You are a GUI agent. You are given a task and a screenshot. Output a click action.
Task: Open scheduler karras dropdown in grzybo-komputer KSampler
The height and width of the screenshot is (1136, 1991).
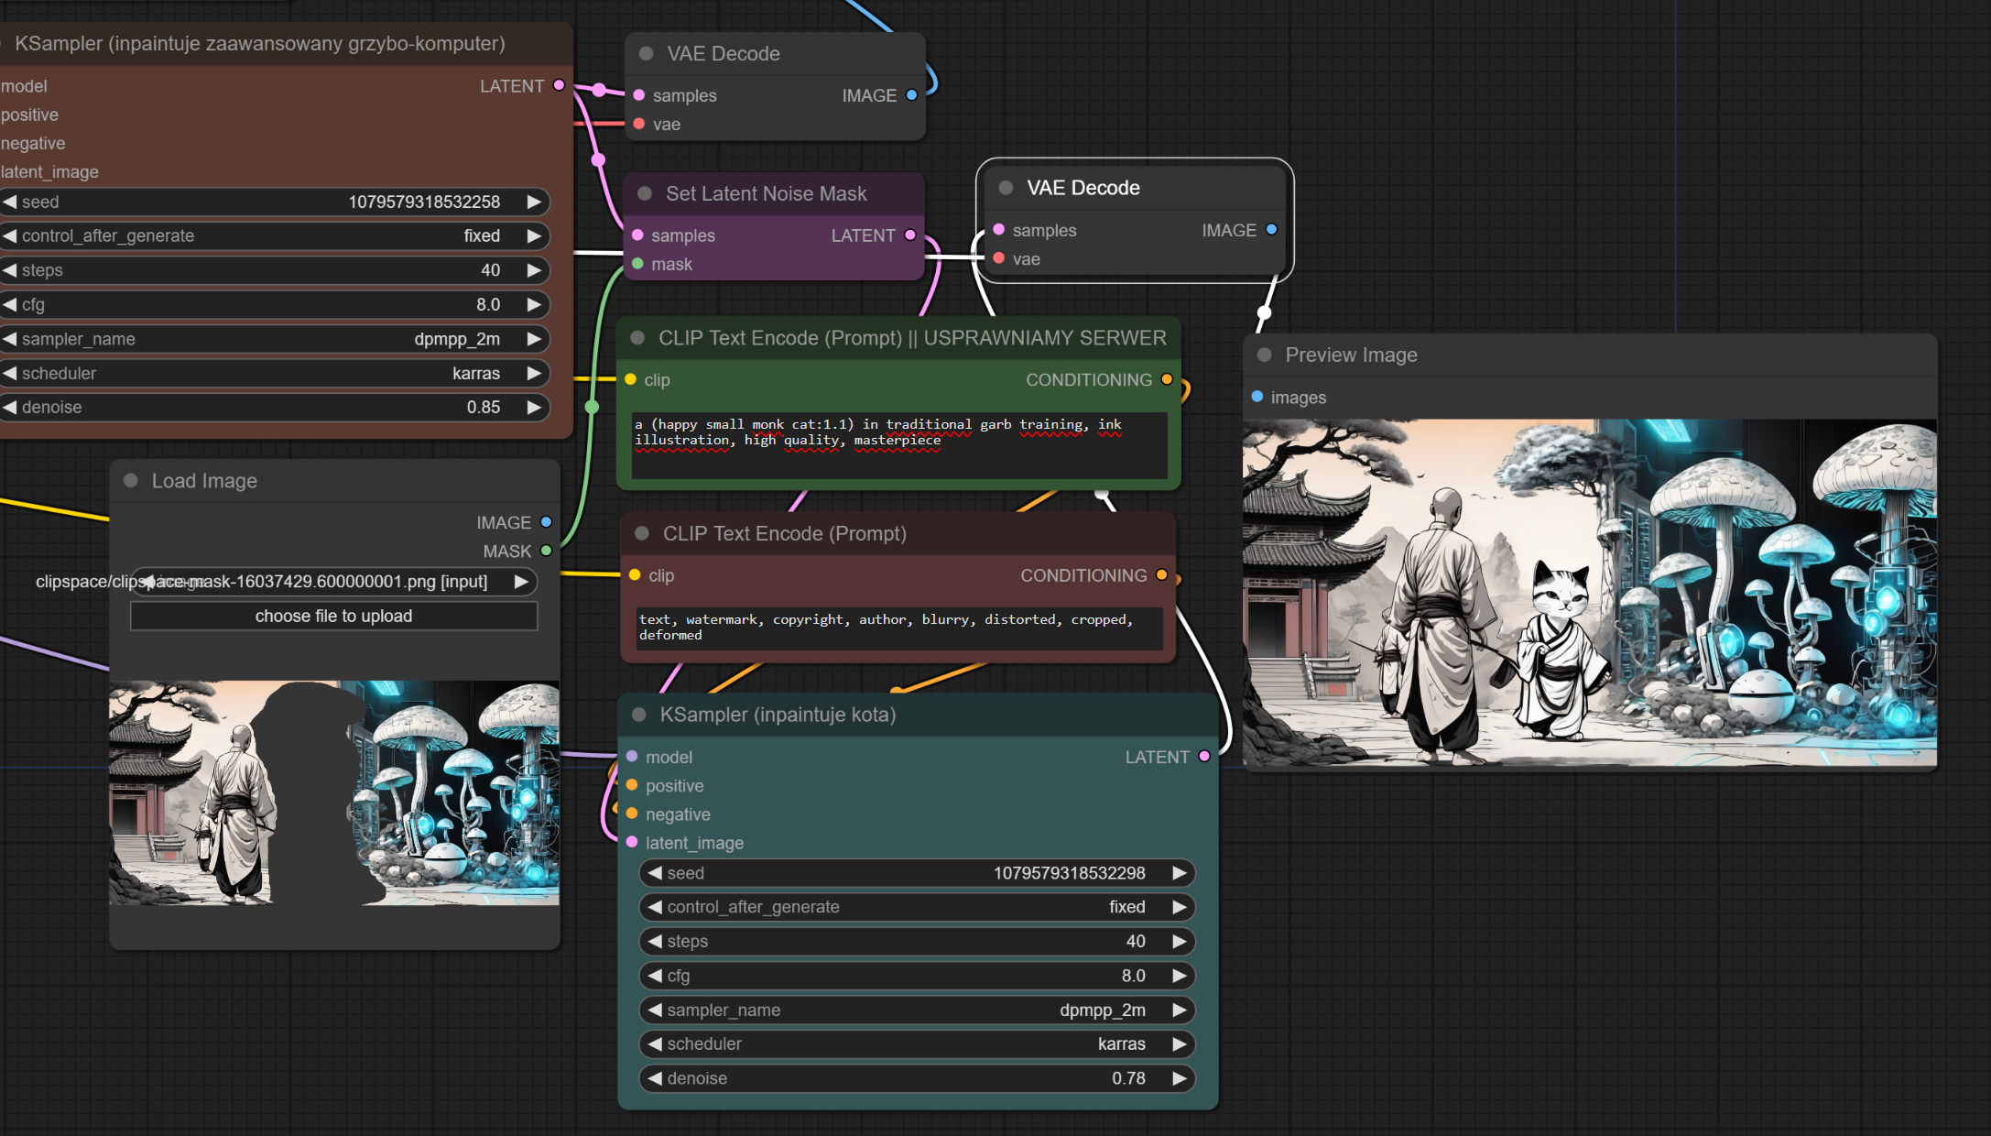(275, 373)
